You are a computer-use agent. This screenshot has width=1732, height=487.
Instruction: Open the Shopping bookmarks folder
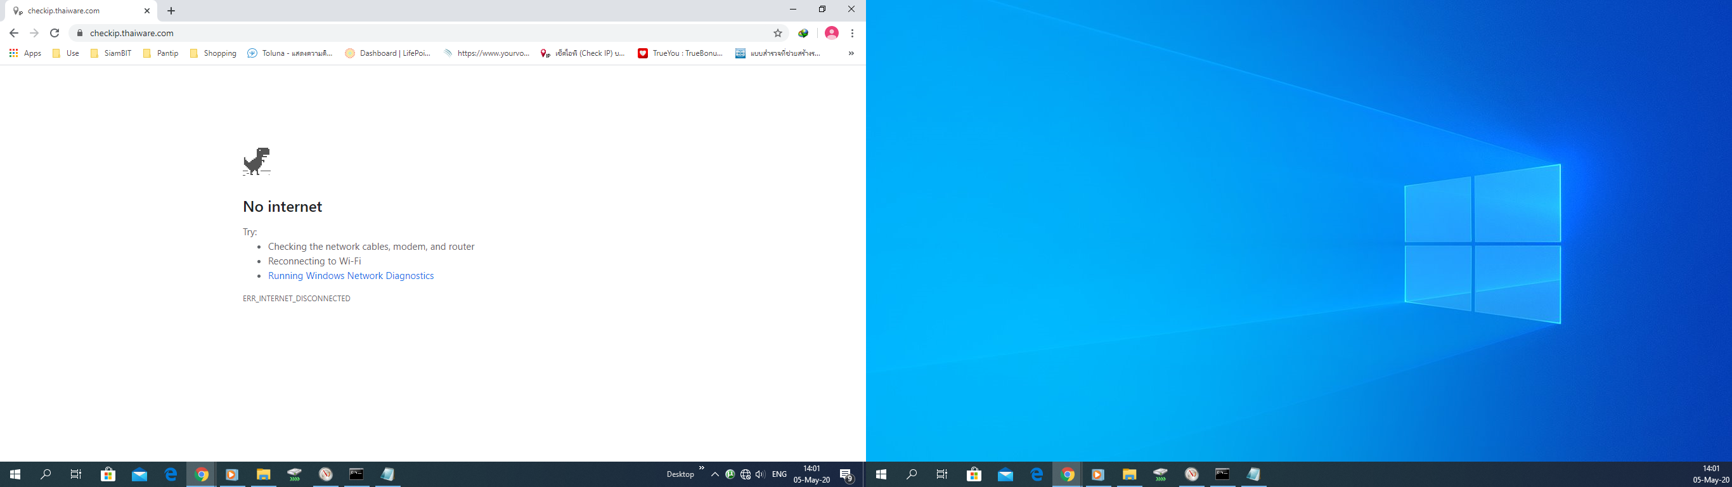point(213,53)
